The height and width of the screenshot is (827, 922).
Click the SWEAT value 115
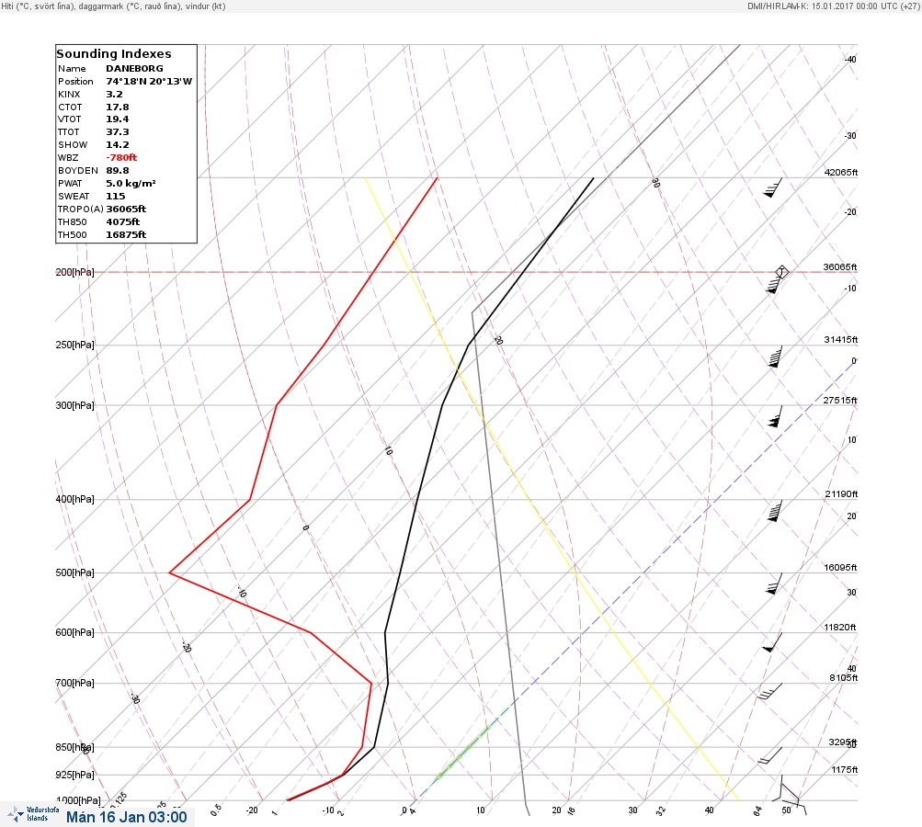116,197
